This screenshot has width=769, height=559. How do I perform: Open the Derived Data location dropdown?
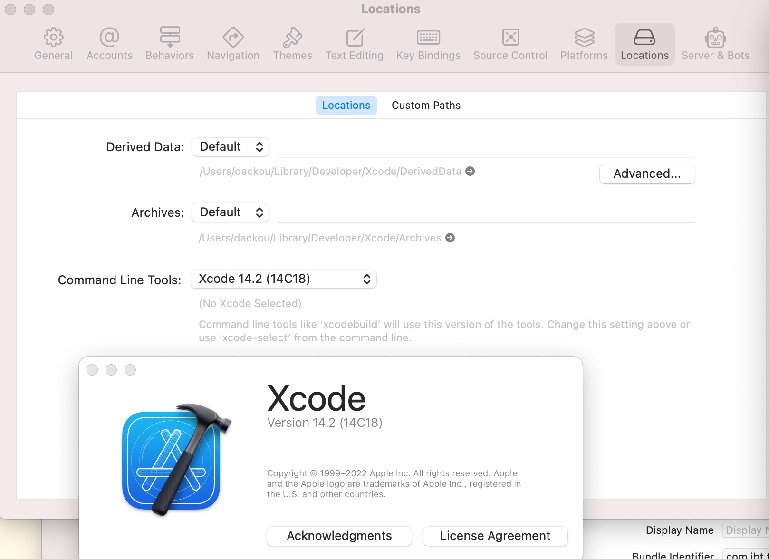(231, 147)
